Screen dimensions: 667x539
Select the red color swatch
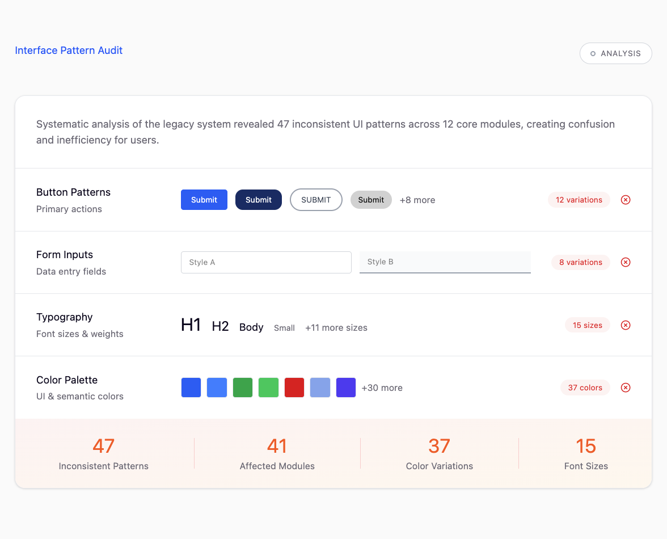point(294,388)
